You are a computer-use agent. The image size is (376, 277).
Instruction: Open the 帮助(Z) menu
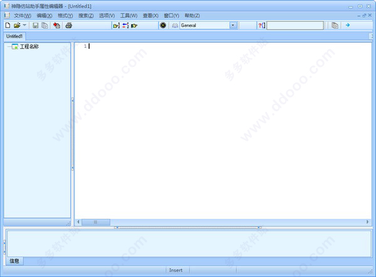[x=192, y=15]
